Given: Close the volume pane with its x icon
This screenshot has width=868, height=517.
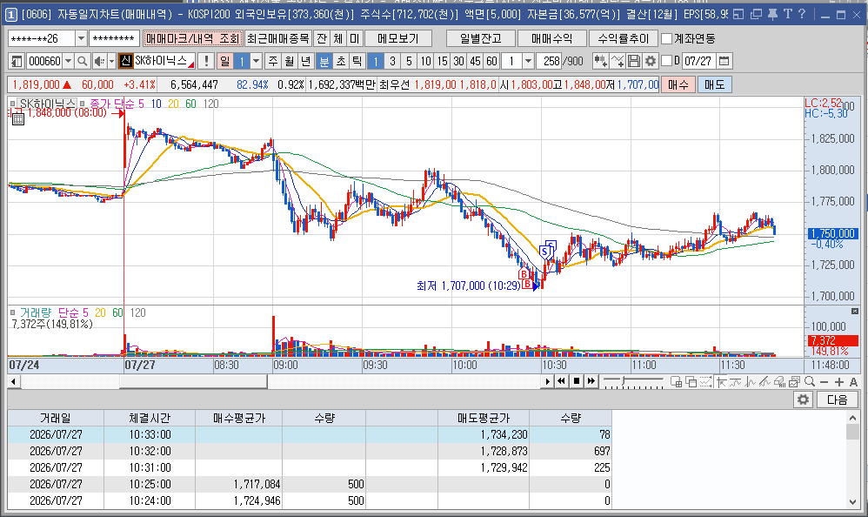Looking at the screenshot, I should [855, 312].
